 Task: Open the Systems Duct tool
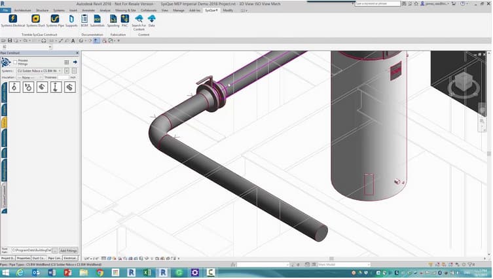[x=35, y=21]
